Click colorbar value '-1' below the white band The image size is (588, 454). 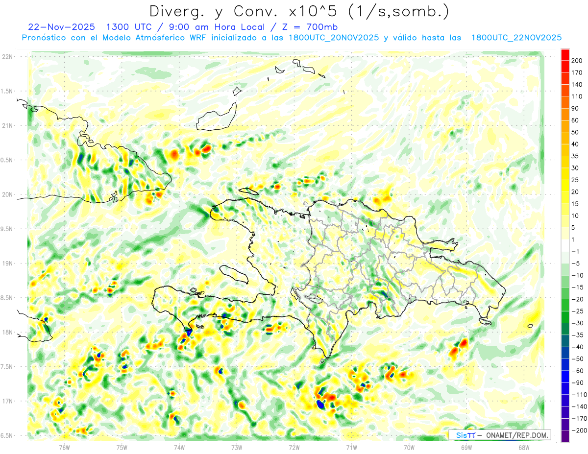tap(575, 252)
